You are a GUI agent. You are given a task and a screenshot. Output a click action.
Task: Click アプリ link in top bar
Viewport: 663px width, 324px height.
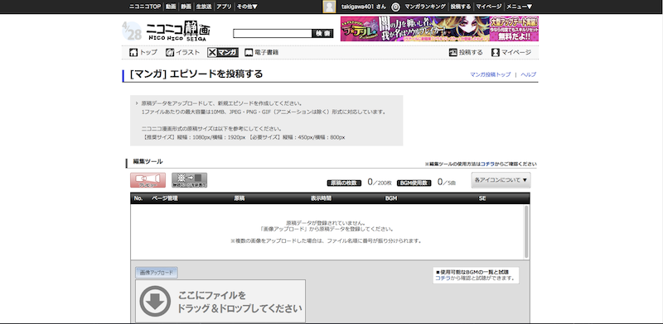[x=224, y=7]
